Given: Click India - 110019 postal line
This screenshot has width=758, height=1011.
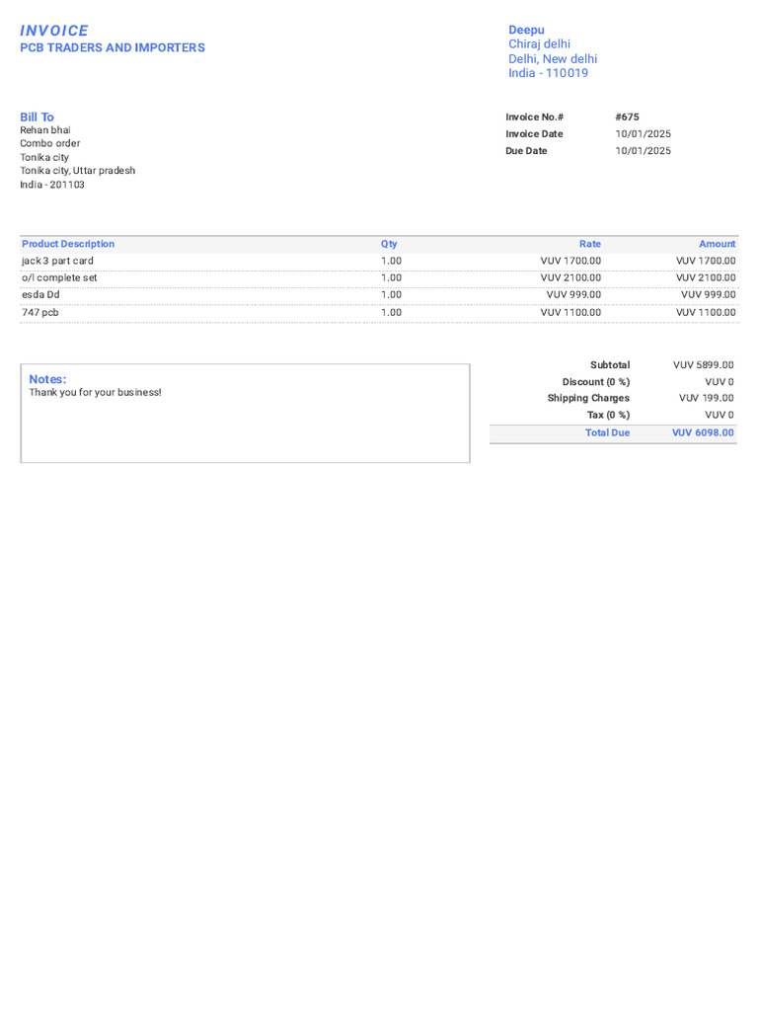Looking at the screenshot, I should pyautogui.click(x=548, y=73).
